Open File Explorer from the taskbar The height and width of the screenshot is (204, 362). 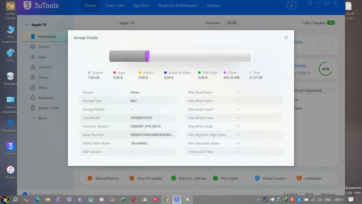(48, 199)
